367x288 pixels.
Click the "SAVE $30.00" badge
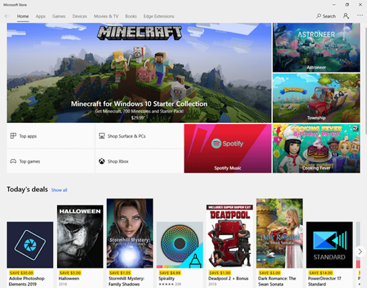tap(22, 273)
